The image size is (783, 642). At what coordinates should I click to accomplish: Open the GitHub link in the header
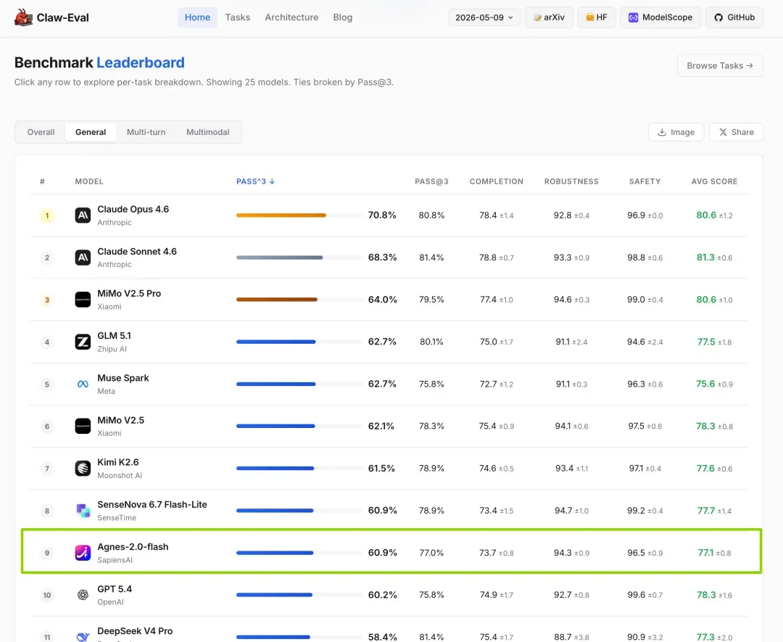point(734,17)
